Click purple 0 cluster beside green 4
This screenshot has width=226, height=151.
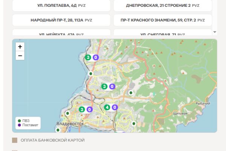[x=115, y=107]
